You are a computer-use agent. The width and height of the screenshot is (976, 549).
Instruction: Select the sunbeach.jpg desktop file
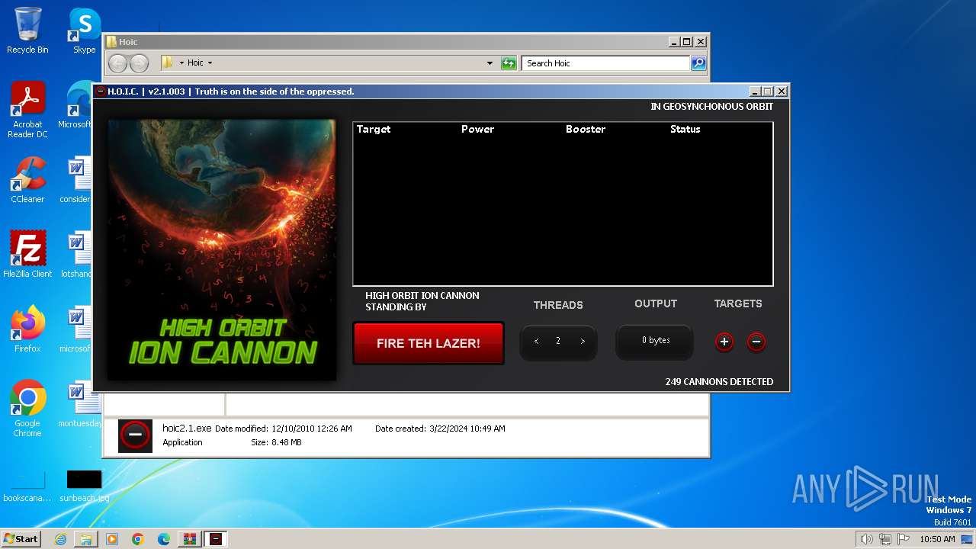84,486
